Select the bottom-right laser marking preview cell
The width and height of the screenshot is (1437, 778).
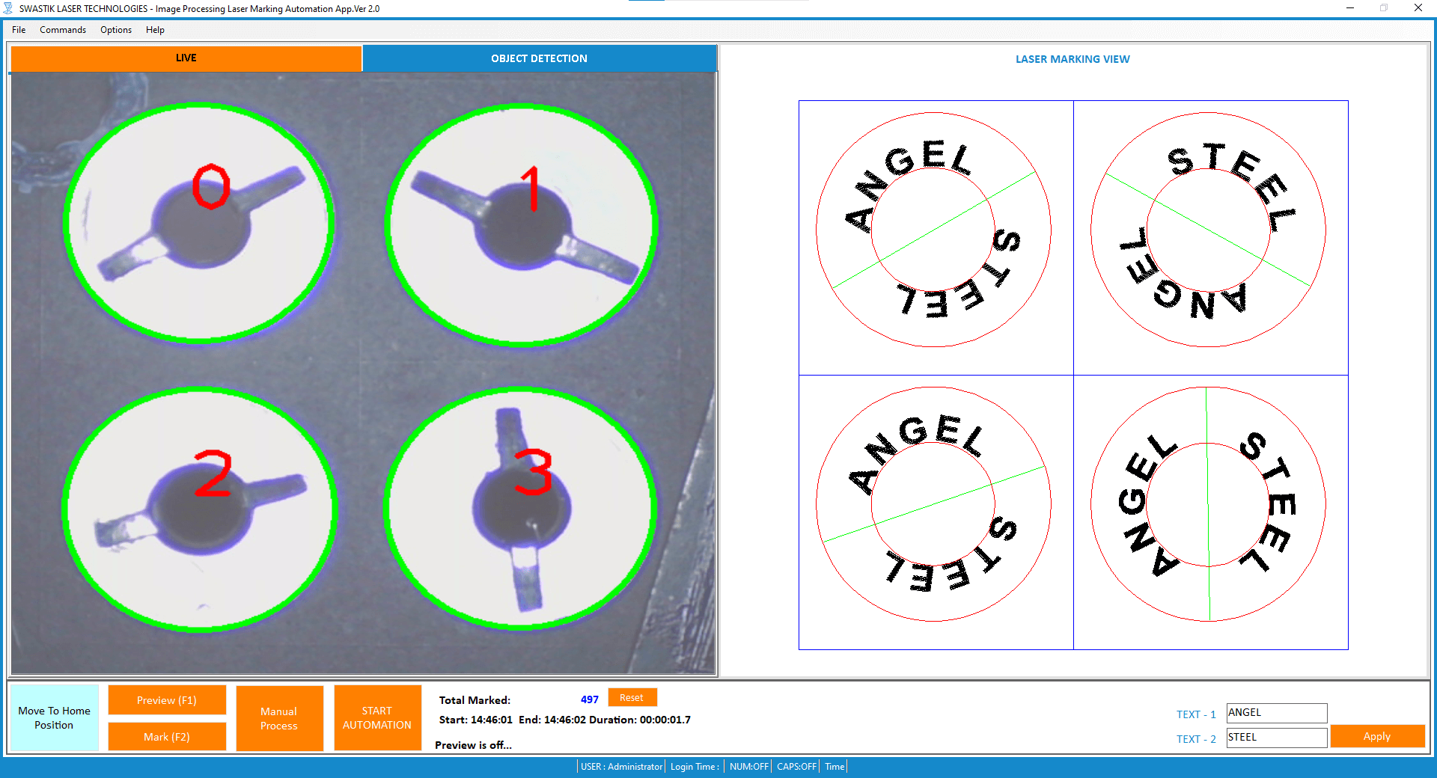1211,512
